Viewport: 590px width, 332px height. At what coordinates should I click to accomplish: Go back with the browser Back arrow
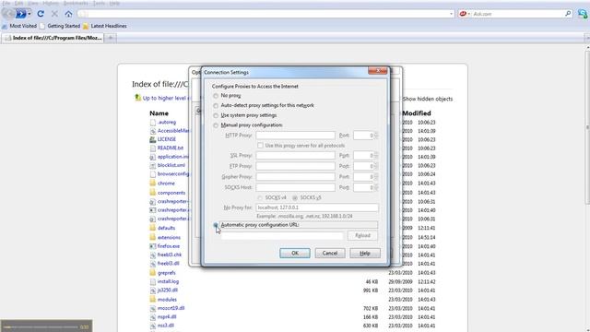click(x=8, y=14)
